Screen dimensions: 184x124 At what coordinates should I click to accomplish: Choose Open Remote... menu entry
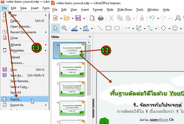(25, 27)
